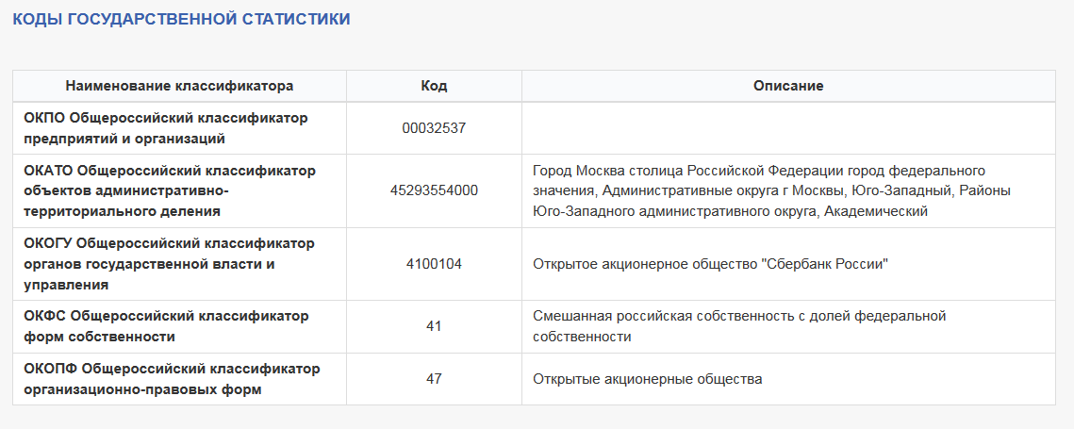Click the Город Москва description text
The height and width of the screenshot is (429, 1074).
(x=771, y=191)
